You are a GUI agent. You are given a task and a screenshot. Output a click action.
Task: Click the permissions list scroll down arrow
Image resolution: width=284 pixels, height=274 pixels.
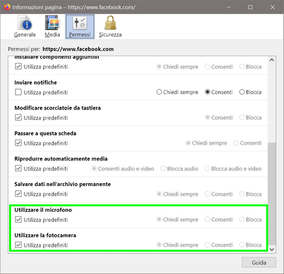272,249
